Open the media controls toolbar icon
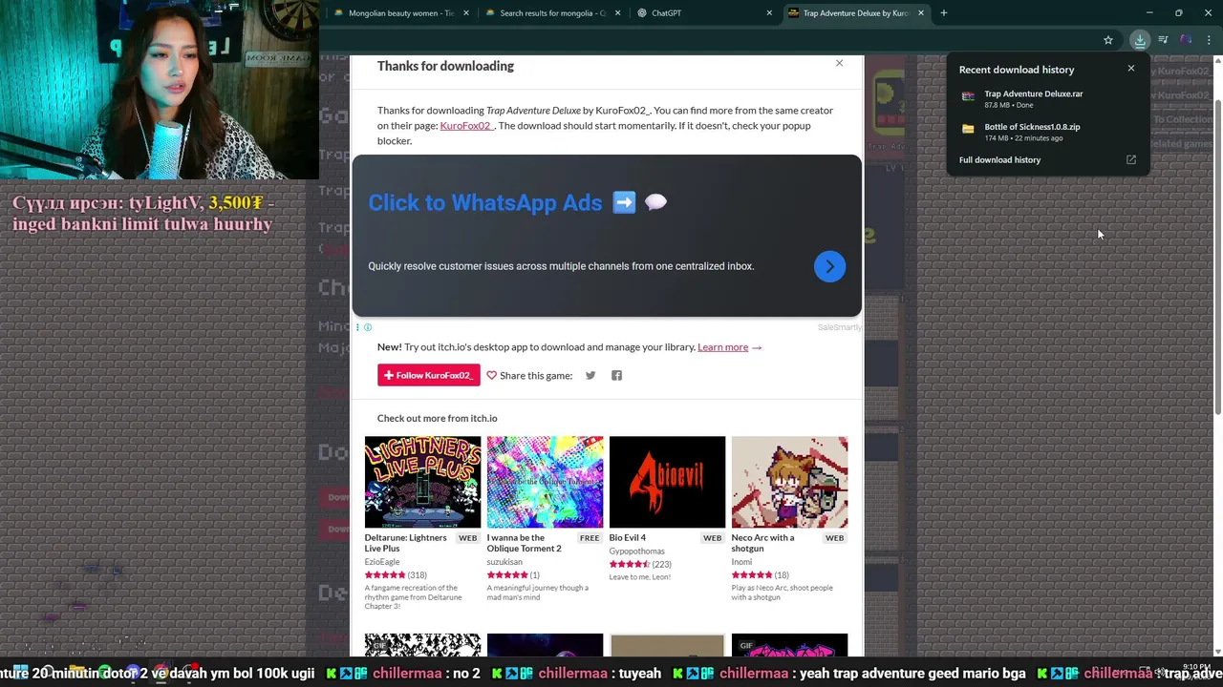The image size is (1223, 687). tap(1163, 40)
